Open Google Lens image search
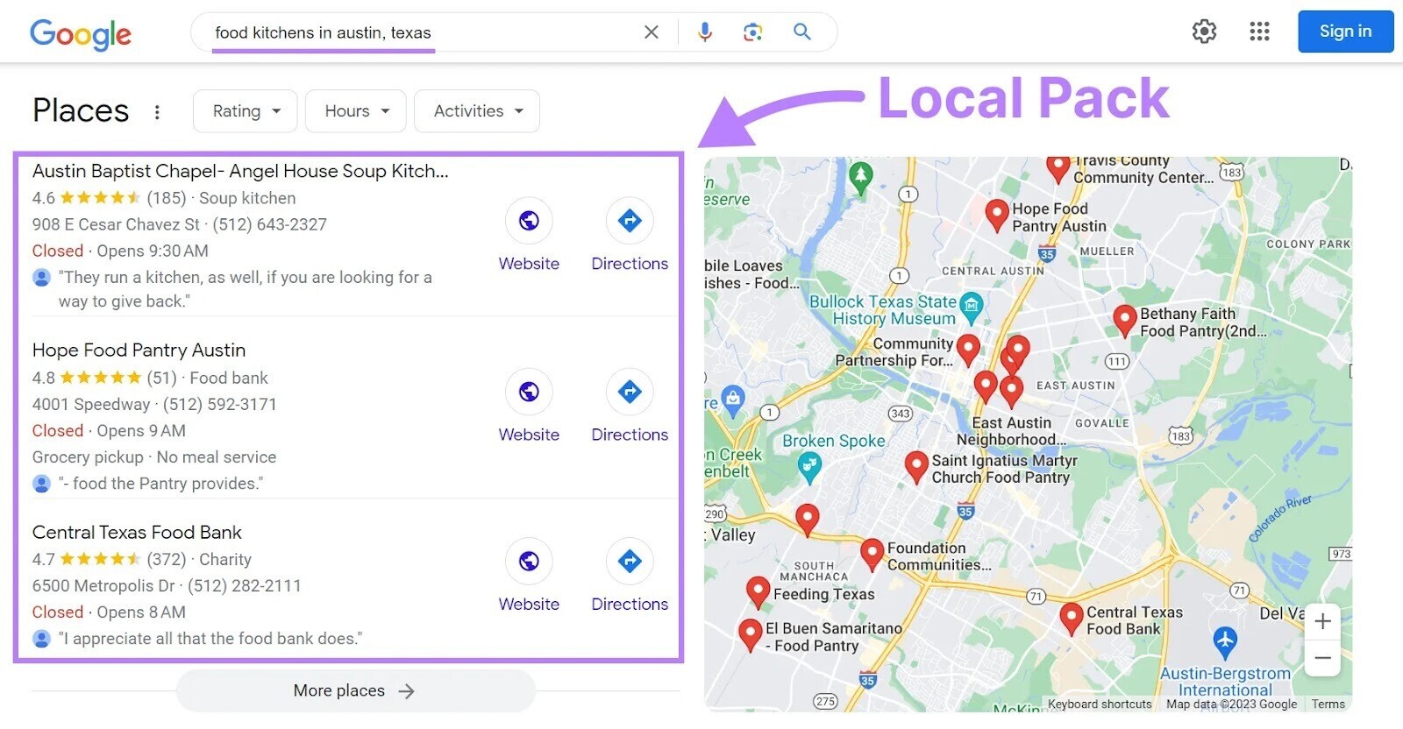1403x729 pixels. [752, 32]
